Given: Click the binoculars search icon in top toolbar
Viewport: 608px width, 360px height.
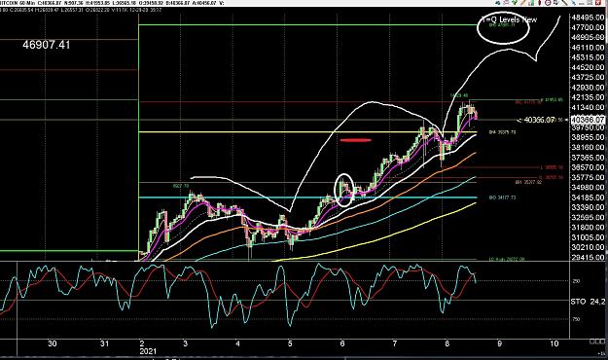Looking at the screenshot, I should (x=498, y=3).
